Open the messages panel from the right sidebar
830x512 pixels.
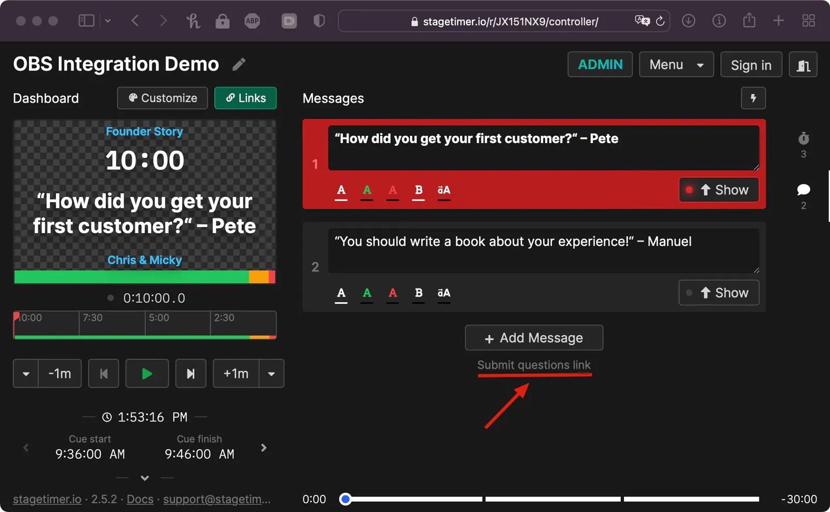point(803,190)
